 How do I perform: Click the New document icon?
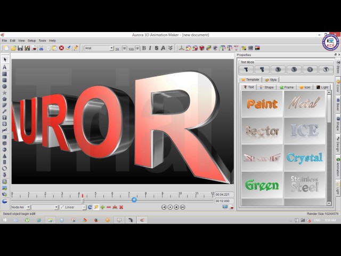(x=6, y=48)
